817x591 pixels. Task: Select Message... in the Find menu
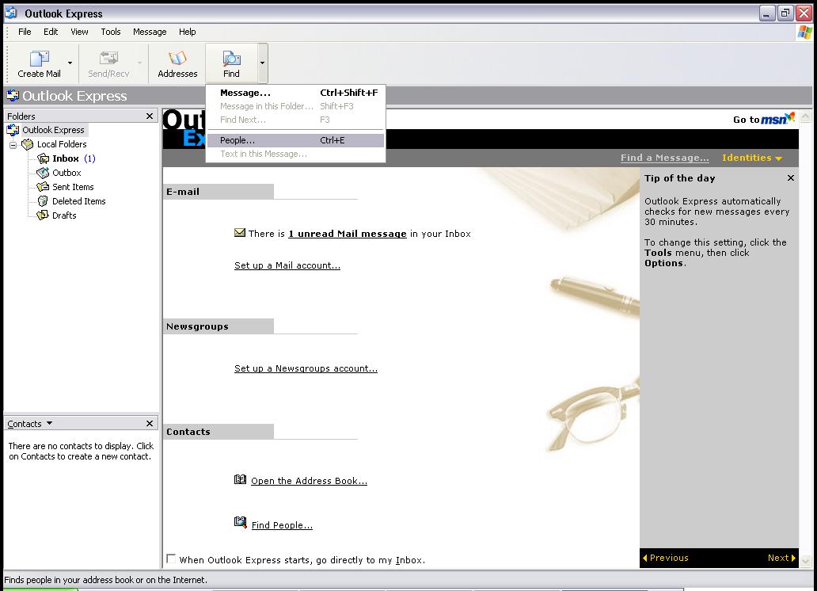[295, 93]
